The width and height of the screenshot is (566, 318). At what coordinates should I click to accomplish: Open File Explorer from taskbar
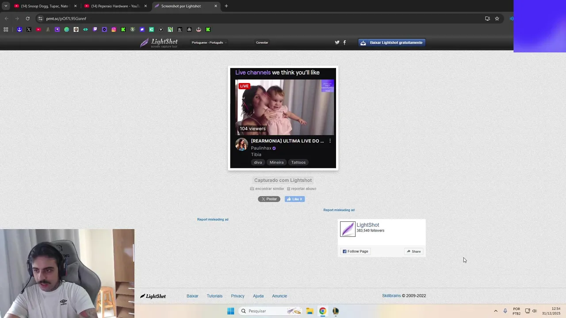tap(310, 311)
